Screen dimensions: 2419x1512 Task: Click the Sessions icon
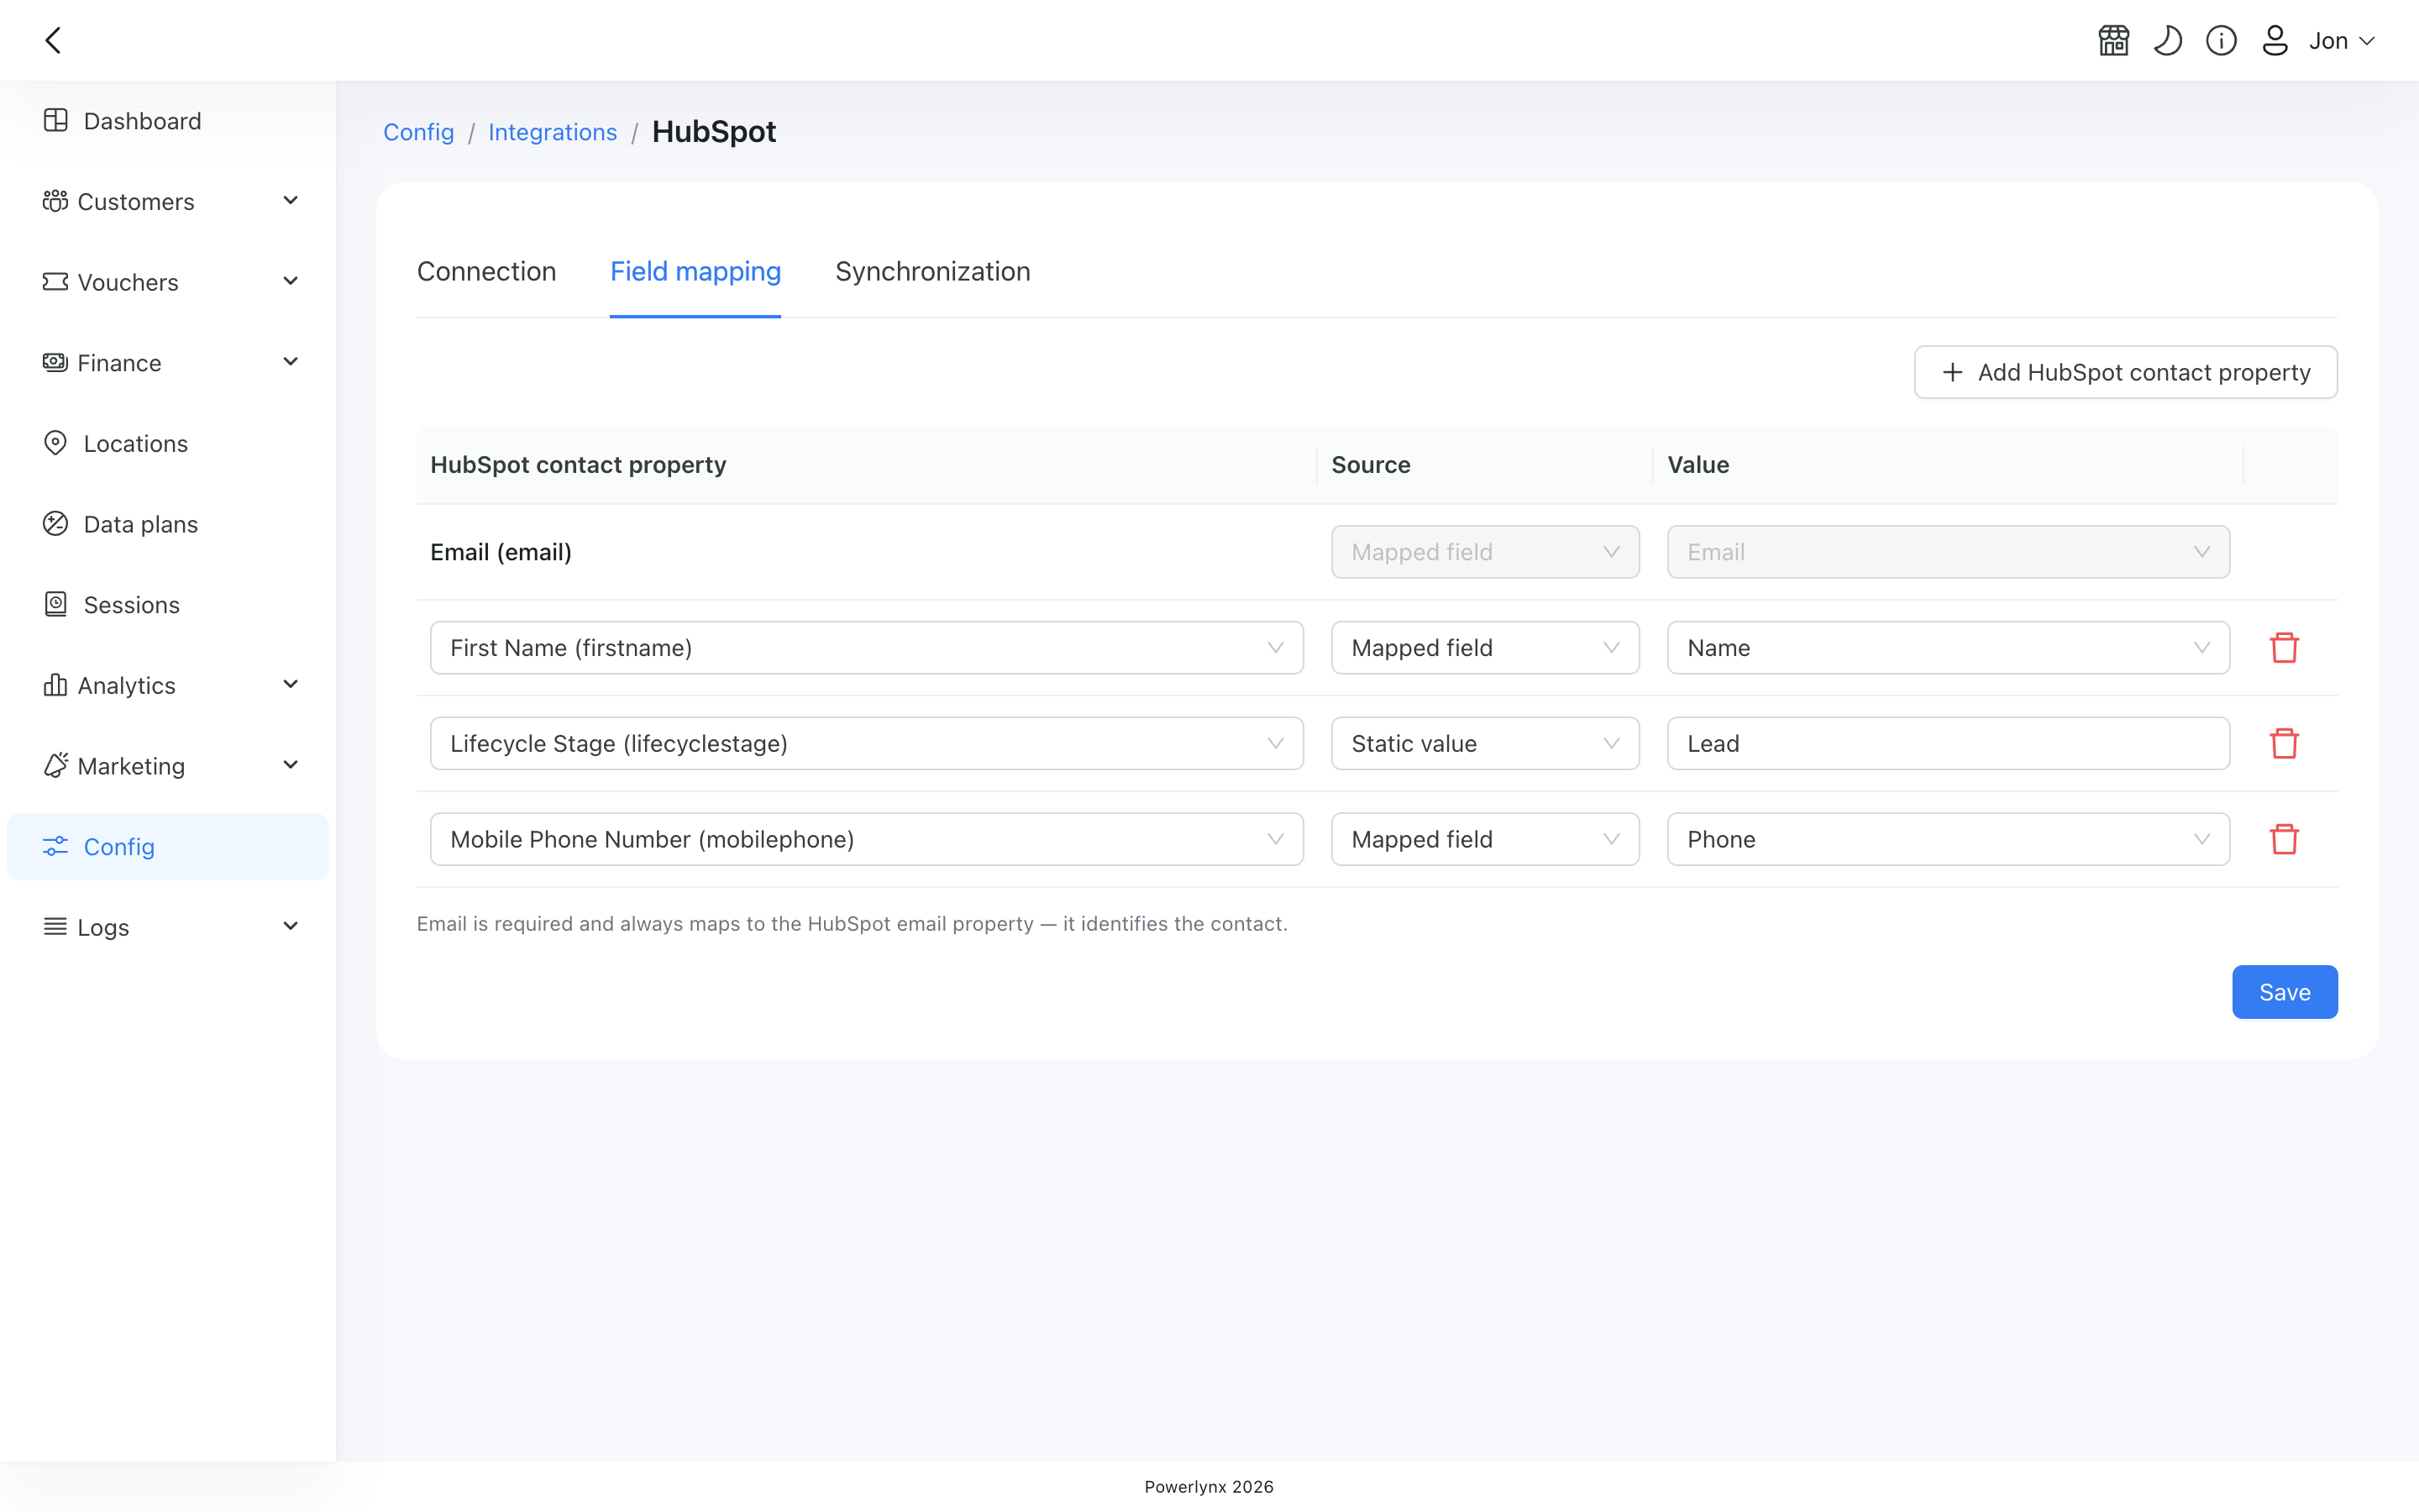(56, 604)
